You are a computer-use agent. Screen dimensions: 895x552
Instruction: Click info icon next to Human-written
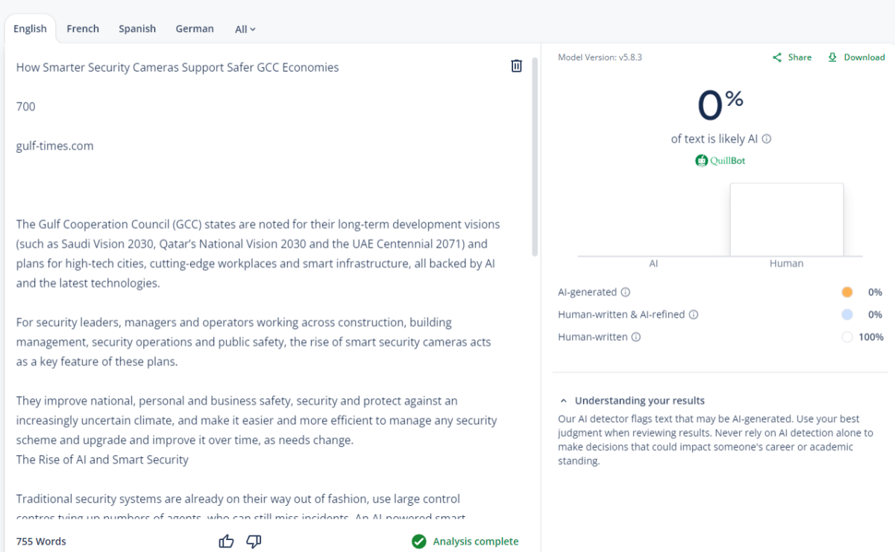pyautogui.click(x=636, y=337)
